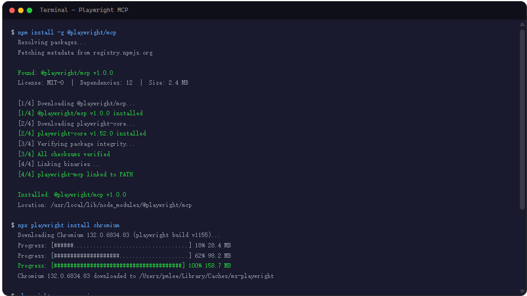527x296 pixels.
Task: Click the 'npm install -g @playwright/mcp' command
Action: click(x=67, y=33)
